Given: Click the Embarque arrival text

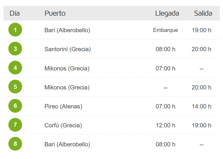Looking at the screenshot, I should coord(165,30).
